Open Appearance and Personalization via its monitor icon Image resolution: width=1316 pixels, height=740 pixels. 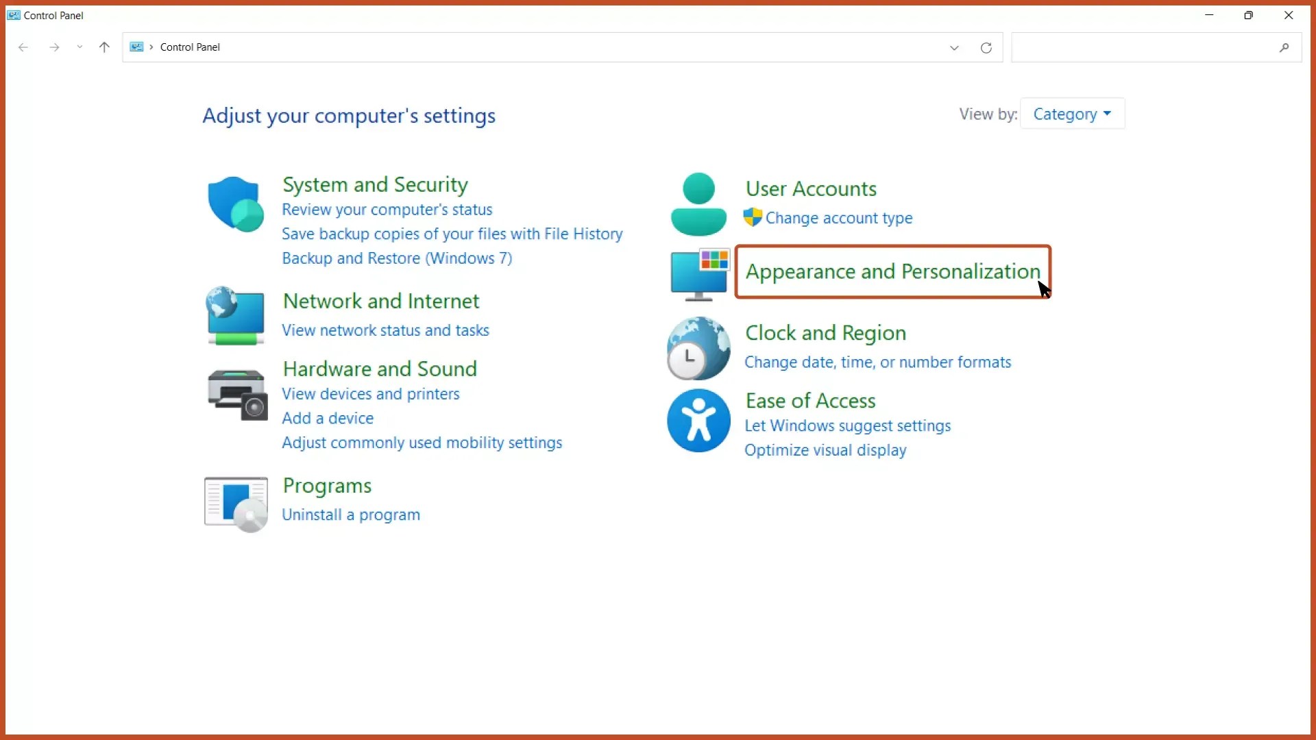click(x=698, y=274)
